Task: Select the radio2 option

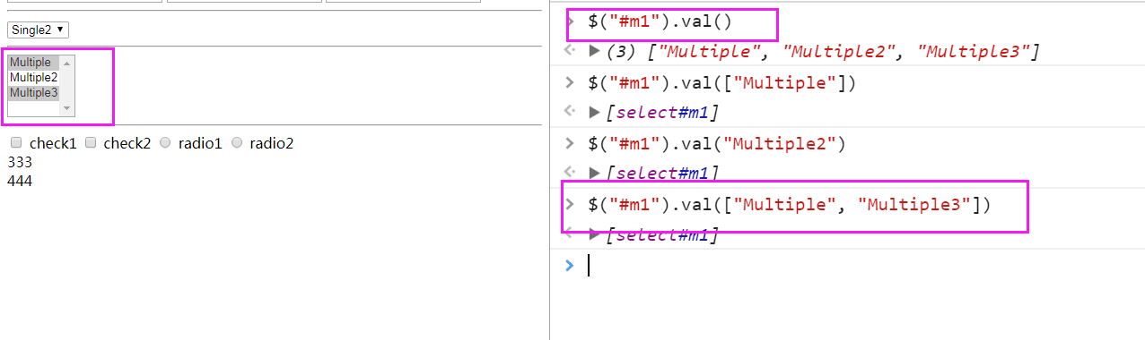Action: tap(237, 143)
